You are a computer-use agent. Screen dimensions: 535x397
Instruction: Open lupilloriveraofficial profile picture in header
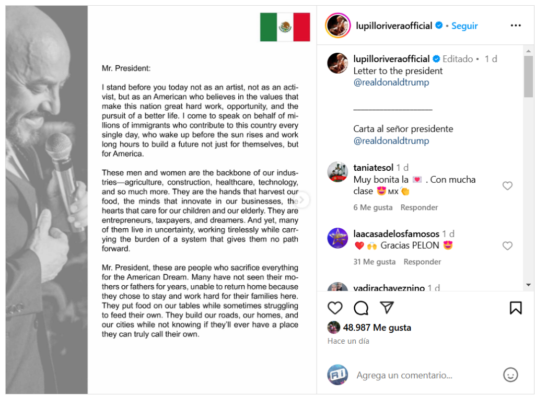(x=338, y=26)
